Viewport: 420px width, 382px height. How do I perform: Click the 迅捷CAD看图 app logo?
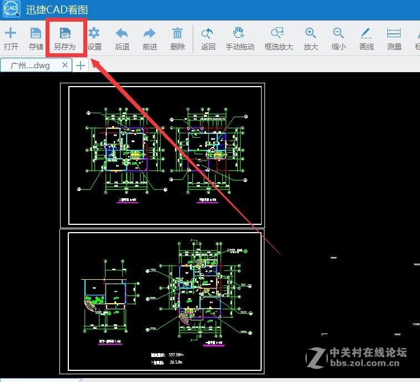(x=11, y=9)
